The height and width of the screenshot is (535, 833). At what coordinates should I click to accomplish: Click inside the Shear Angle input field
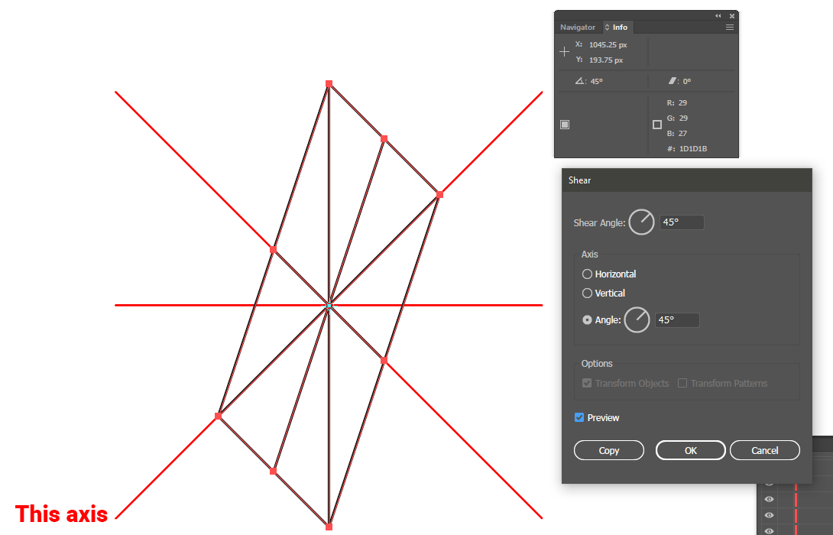click(681, 222)
